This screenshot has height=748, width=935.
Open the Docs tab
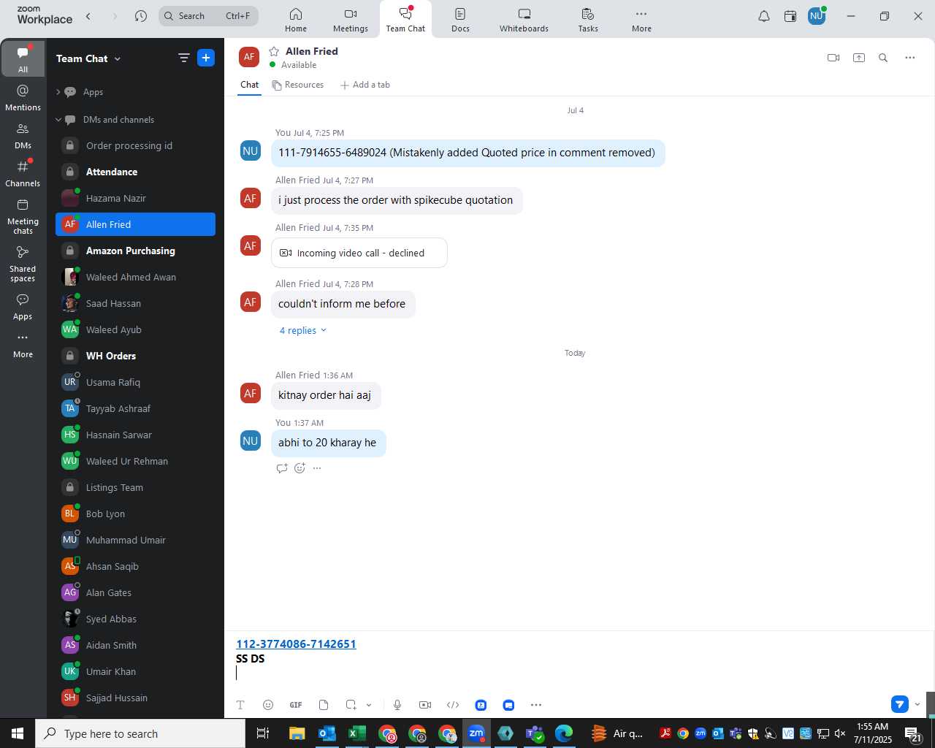click(460, 20)
